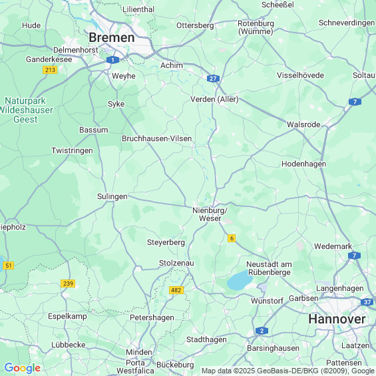The height and width of the screenshot is (376, 376).
Task: Click the Nienburg/Weser town label
Action: [210, 214]
